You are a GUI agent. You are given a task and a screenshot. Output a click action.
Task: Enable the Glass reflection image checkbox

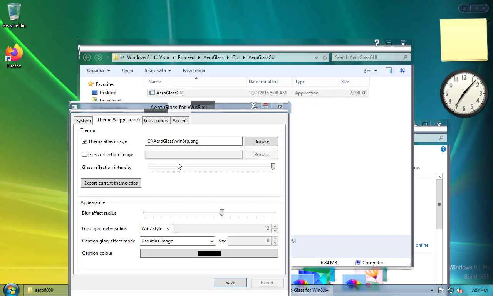84,155
